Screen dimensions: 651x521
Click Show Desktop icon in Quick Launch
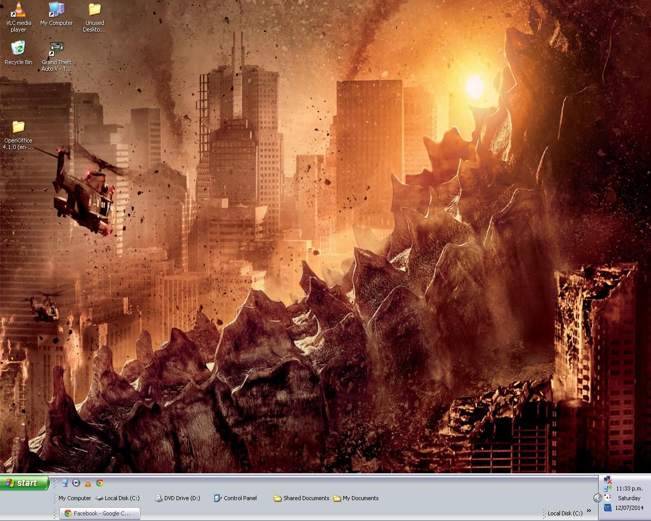click(x=65, y=483)
